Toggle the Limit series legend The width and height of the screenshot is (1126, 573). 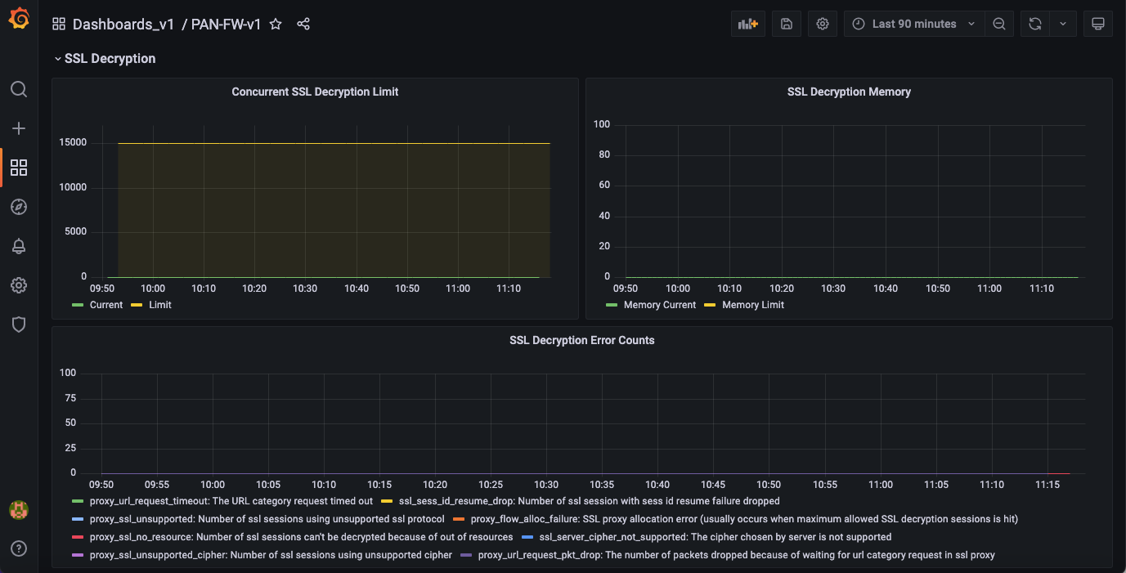point(160,305)
